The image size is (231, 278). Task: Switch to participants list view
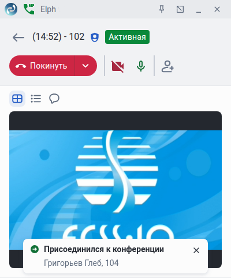pyautogui.click(x=36, y=99)
